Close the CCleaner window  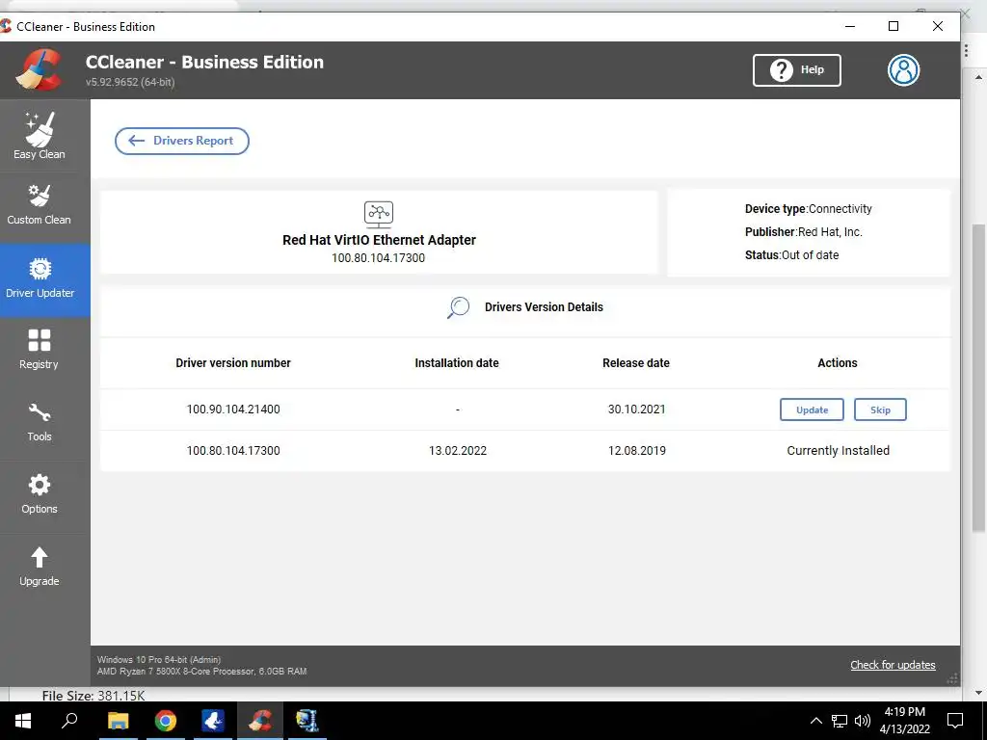point(937,26)
